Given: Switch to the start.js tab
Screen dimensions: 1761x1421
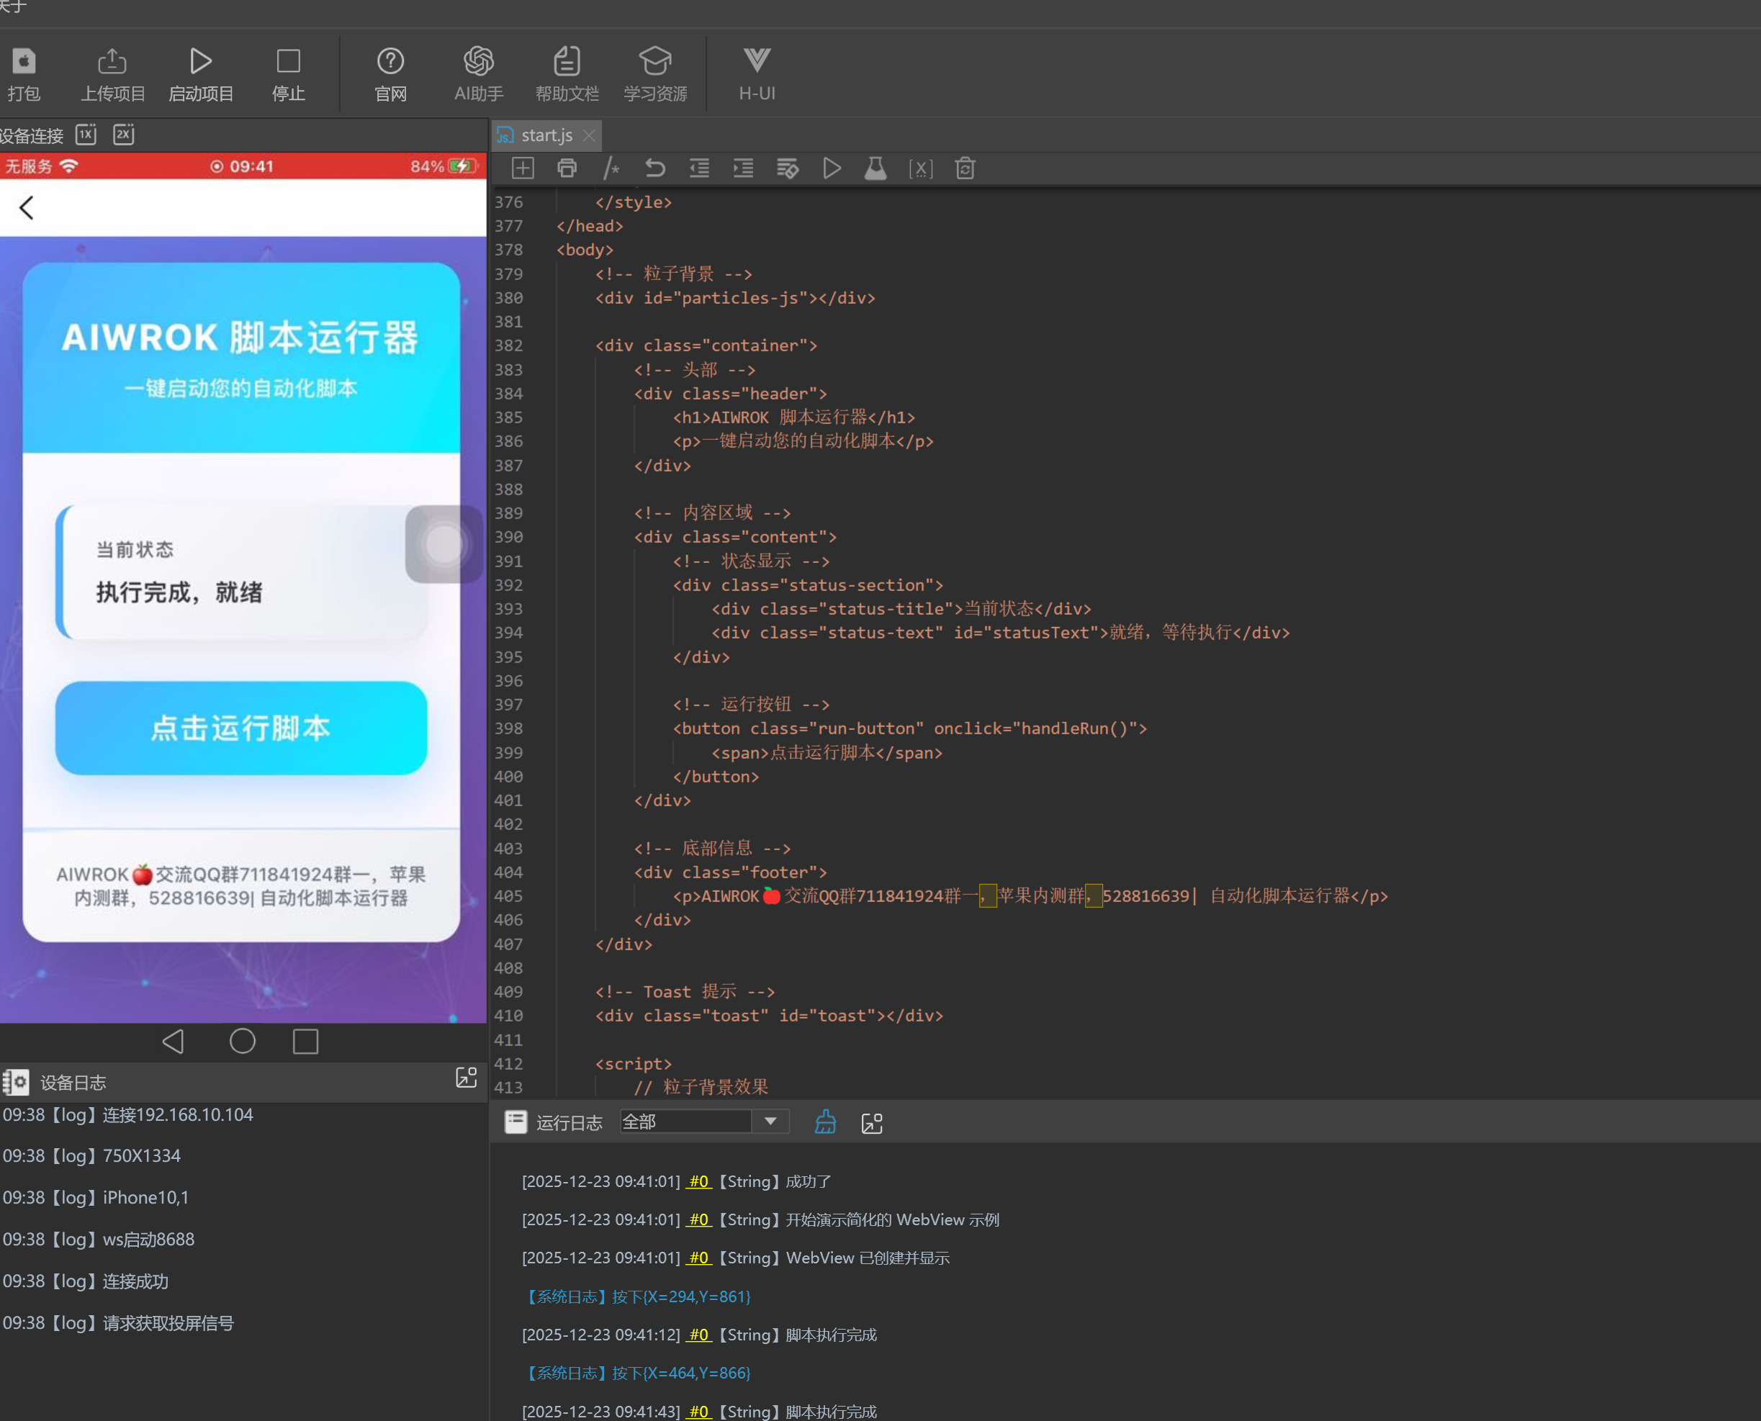Looking at the screenshot, I should (546, 135).
